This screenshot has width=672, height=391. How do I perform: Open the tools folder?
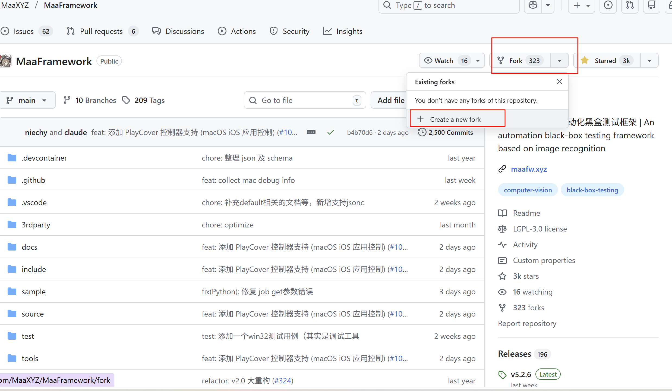coord(30,358)
